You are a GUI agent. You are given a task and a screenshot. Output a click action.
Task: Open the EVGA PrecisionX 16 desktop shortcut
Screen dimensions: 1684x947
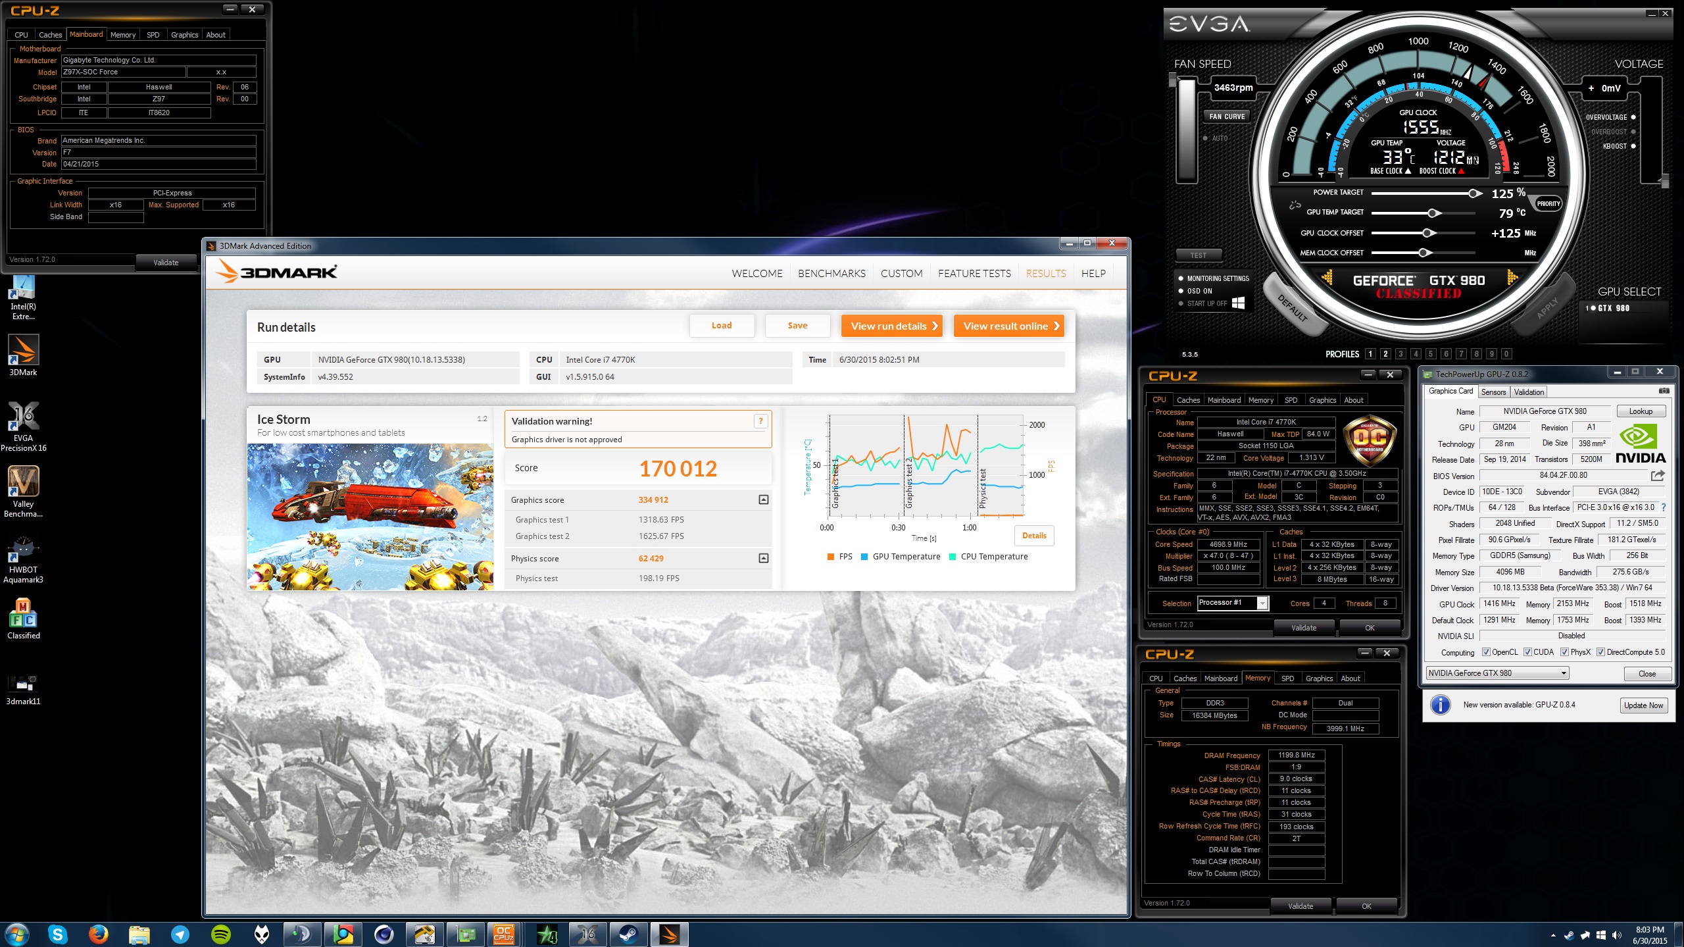pyautogui.click(x=24, y=426)
